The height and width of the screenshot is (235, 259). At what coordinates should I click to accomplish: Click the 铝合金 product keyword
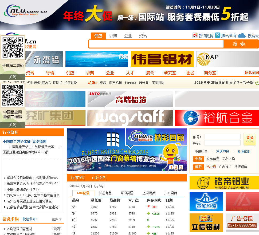[46, 83]
